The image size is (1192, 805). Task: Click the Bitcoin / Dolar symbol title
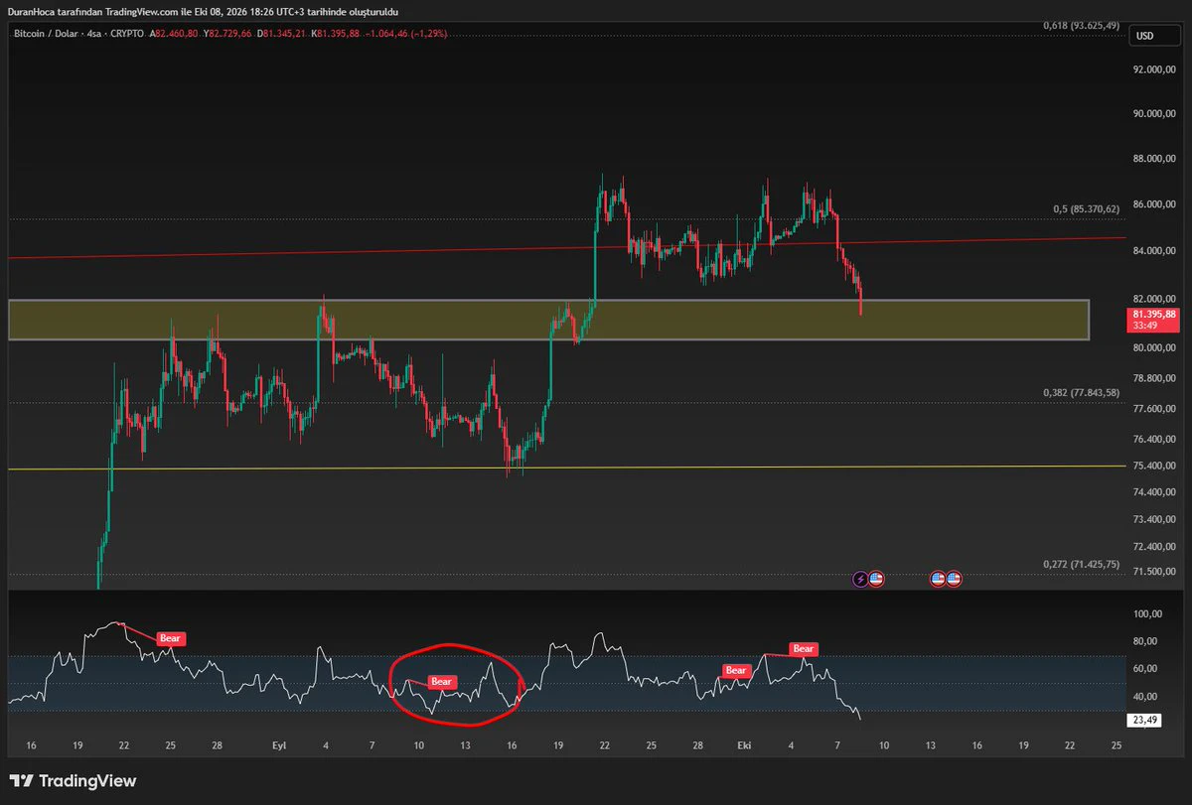[x=45, y=33]
